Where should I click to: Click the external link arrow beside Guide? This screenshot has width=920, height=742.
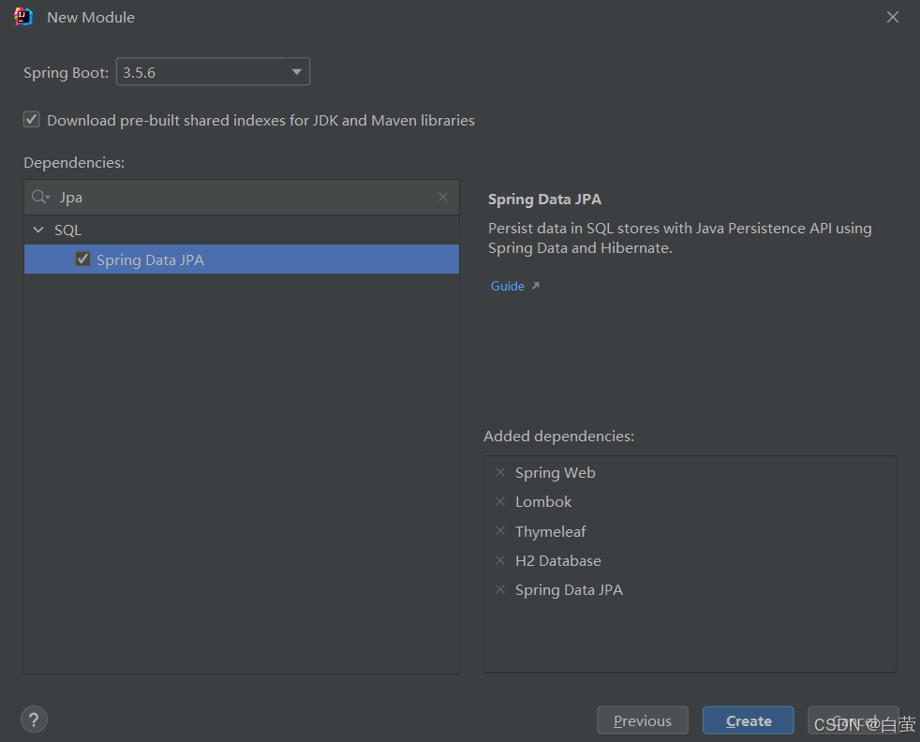tap(535, 286)
